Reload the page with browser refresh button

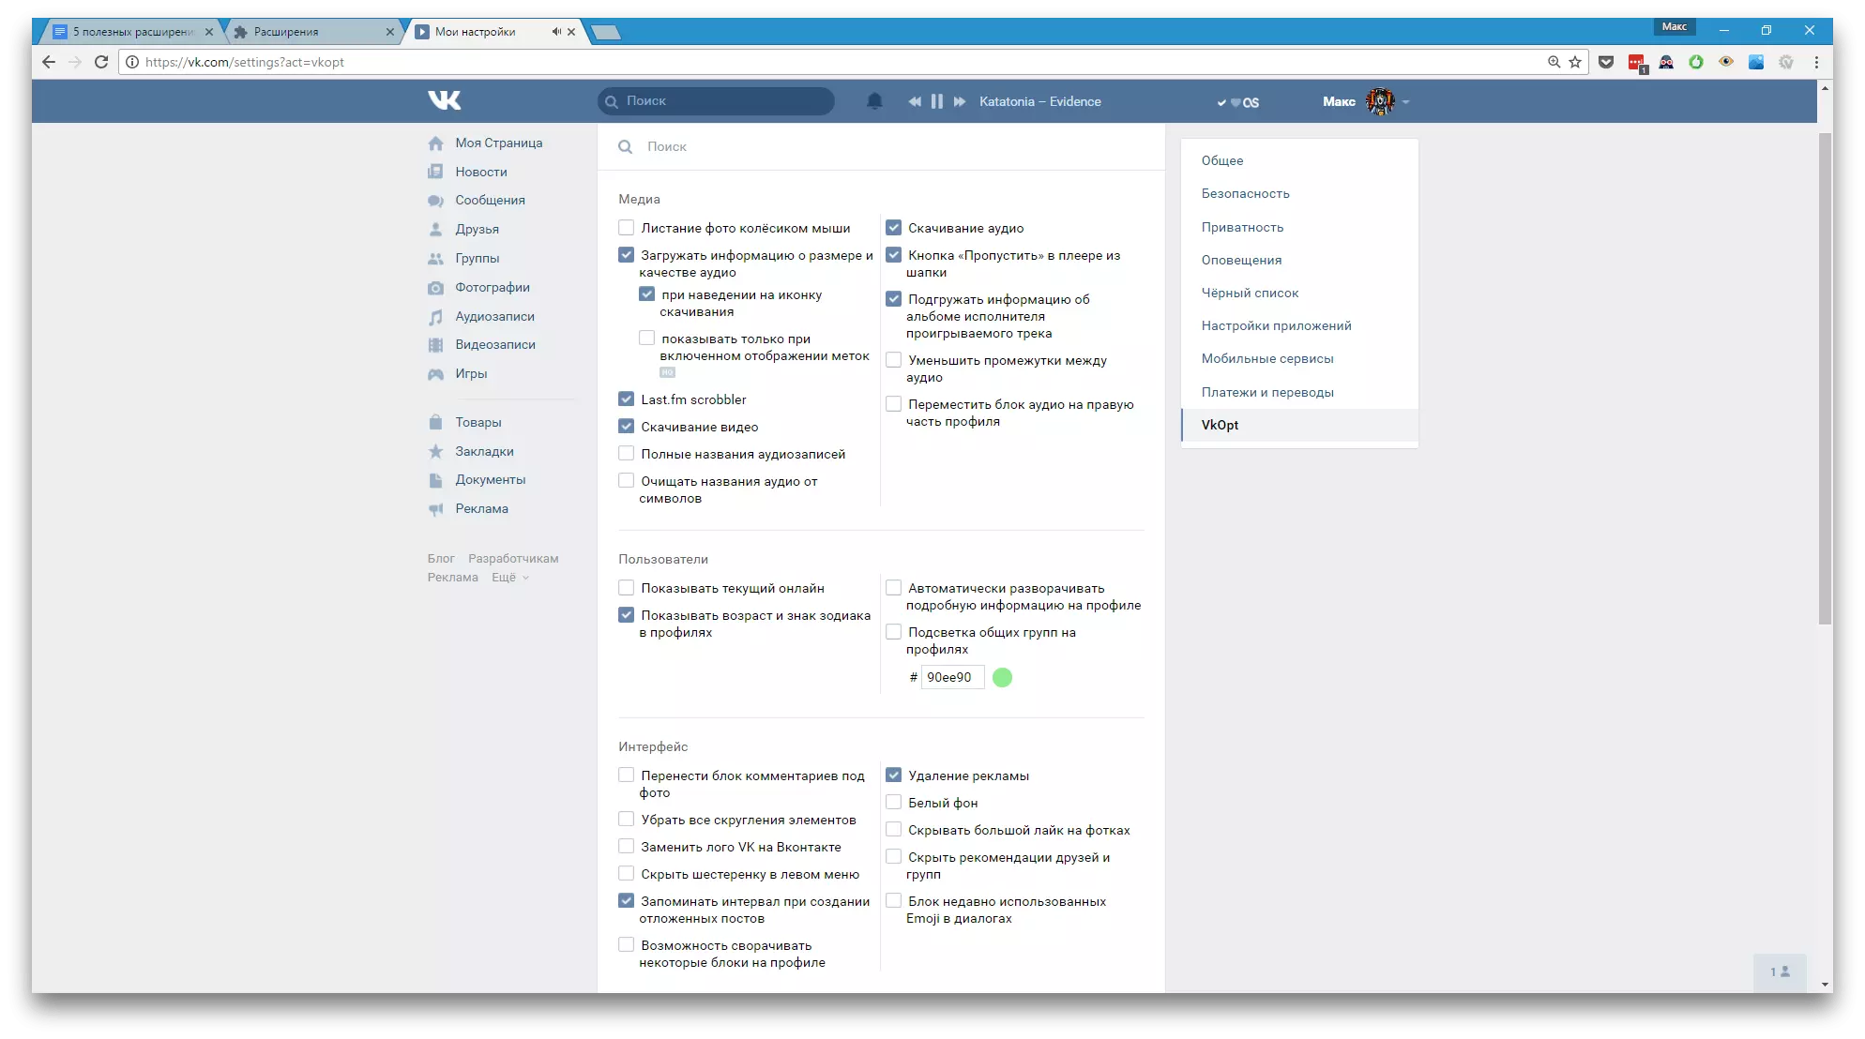pos(101,62)
